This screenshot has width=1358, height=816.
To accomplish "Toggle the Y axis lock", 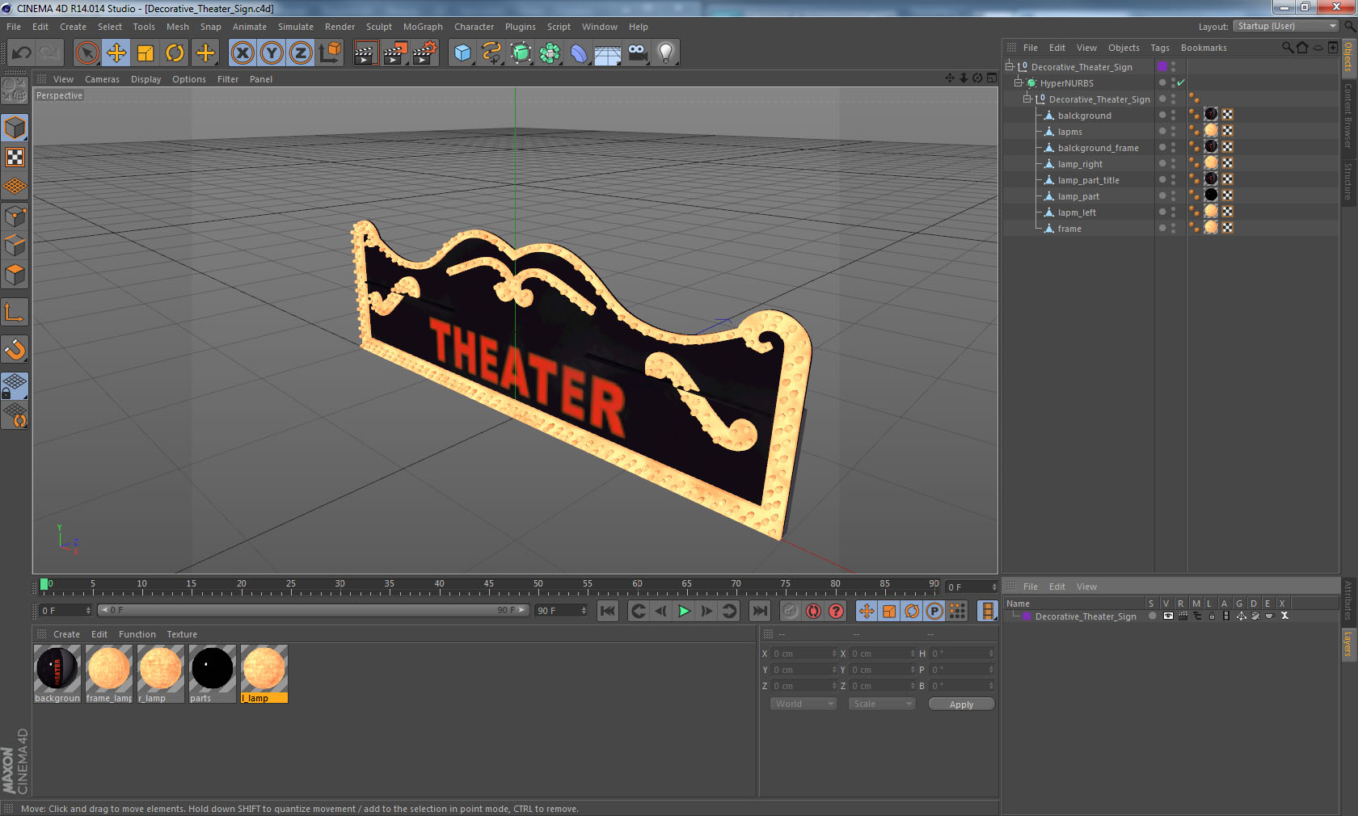I will [x=272, y=53].
